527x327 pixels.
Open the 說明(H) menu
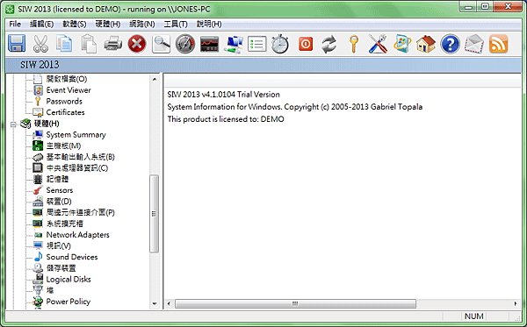[209, 25]
